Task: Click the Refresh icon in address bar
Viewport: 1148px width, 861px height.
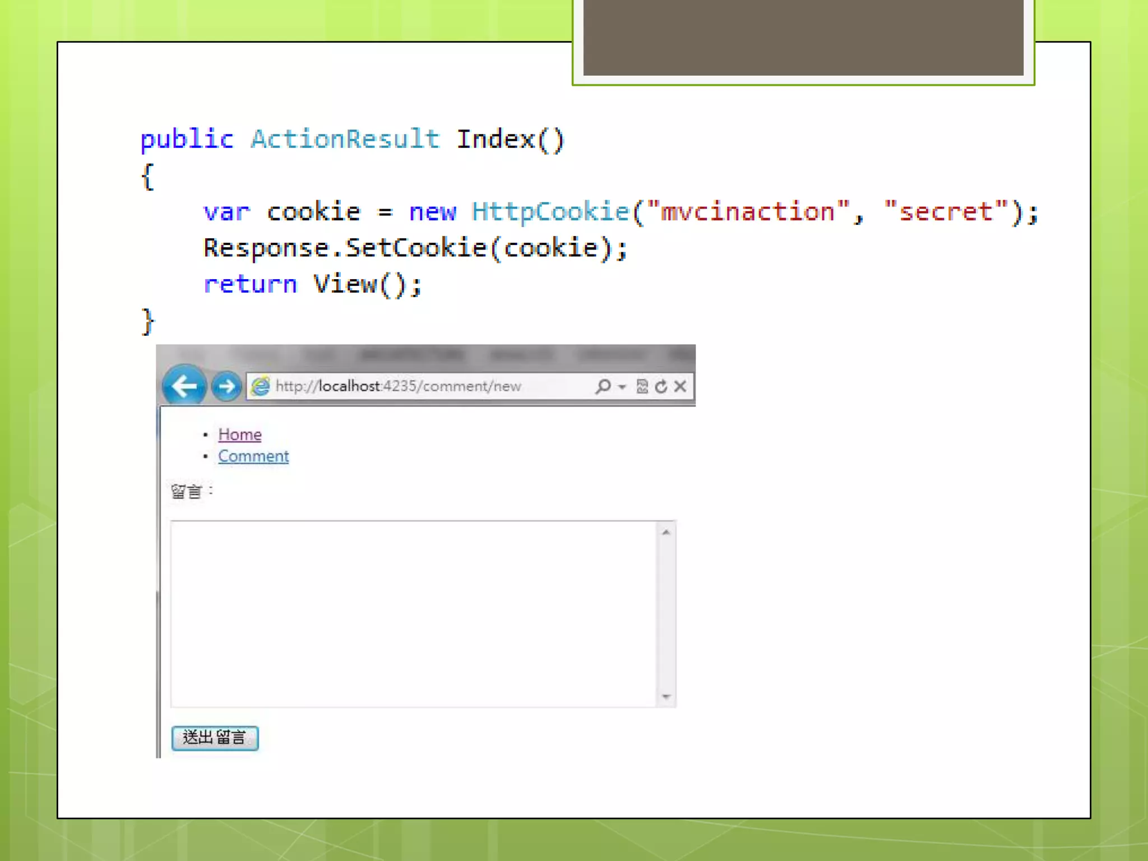Action: coord(661,386)
